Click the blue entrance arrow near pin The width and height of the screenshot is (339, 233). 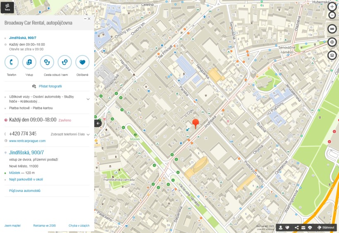click(x=188, y=130)
